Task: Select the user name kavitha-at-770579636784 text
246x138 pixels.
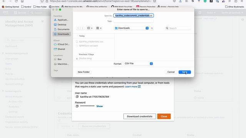Action: tap(95, 97)
